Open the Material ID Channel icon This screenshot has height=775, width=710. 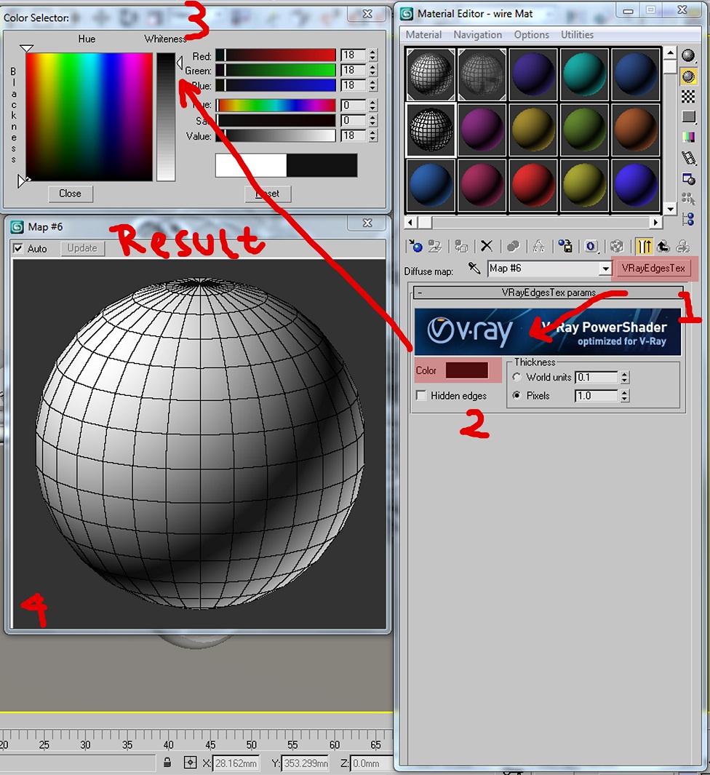591,246
